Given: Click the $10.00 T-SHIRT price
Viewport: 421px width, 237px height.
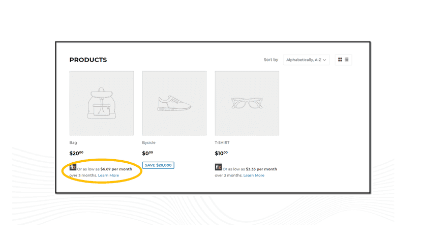Looking at the screenshot, I should [x=221, y=153].
